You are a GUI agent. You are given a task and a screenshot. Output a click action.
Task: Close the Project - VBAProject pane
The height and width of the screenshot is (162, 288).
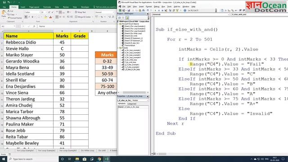pyautogui.click(x=148, y=14)
